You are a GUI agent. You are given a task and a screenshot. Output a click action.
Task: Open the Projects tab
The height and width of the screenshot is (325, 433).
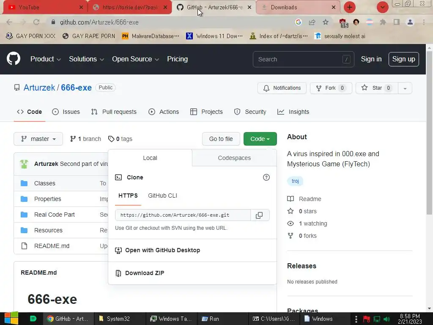click(206, 112)
